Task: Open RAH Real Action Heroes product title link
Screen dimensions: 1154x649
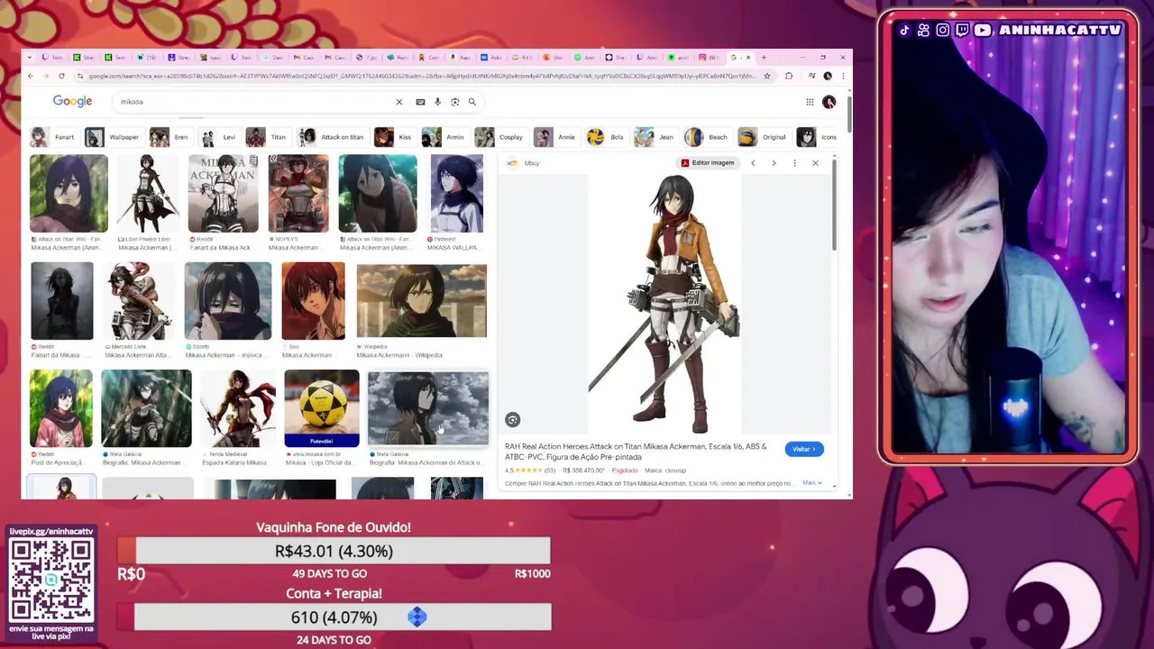Action: [636, 452]
